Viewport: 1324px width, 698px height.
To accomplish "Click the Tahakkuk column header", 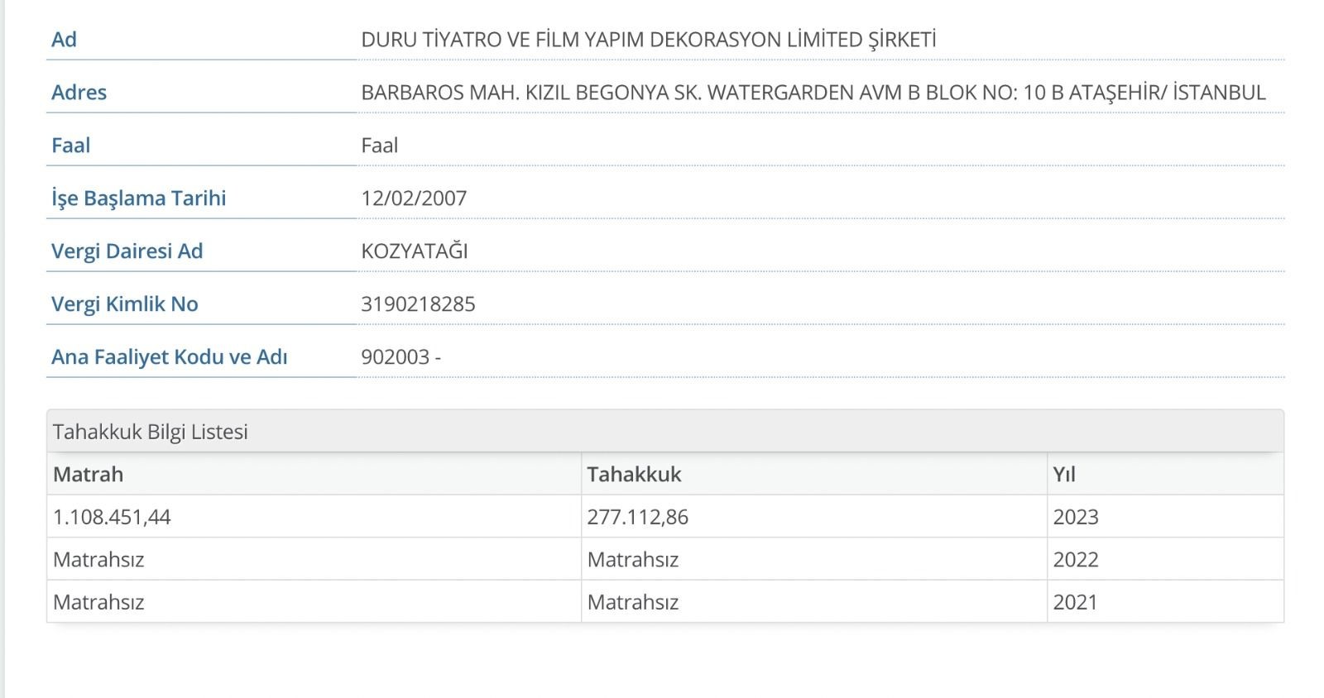I will [x=634, y=475].
